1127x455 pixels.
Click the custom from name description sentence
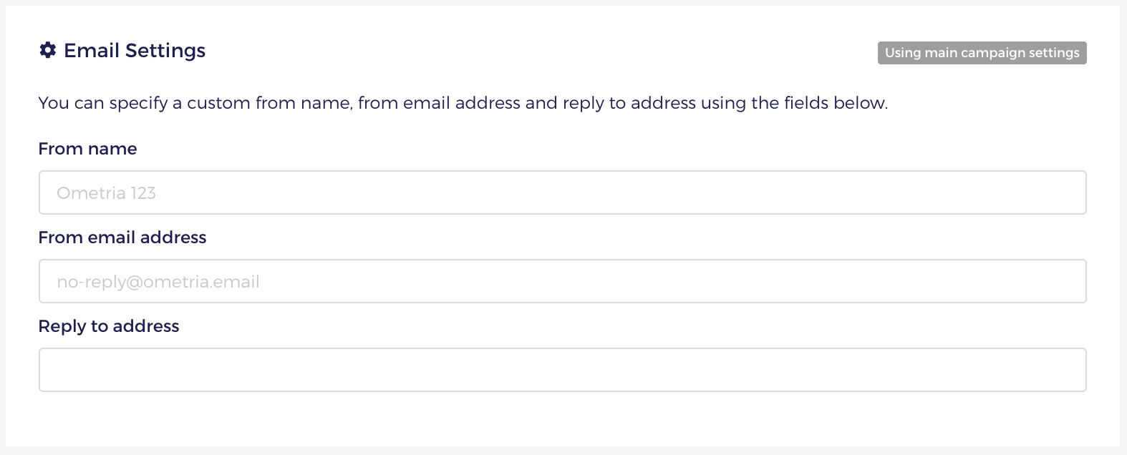(463, 103)
